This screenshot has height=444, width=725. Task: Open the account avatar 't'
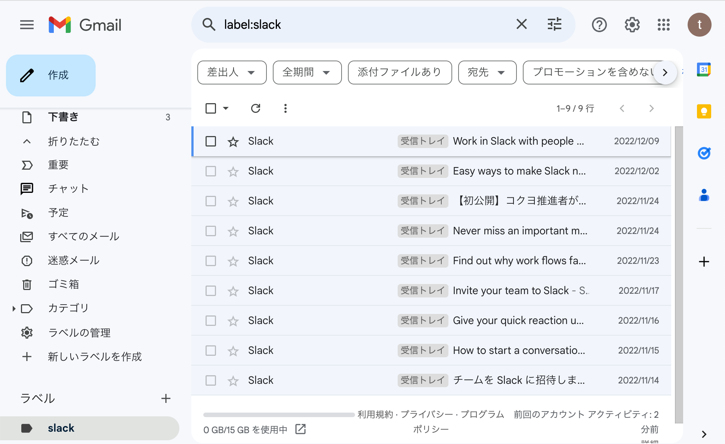click(x=699, y=25)
